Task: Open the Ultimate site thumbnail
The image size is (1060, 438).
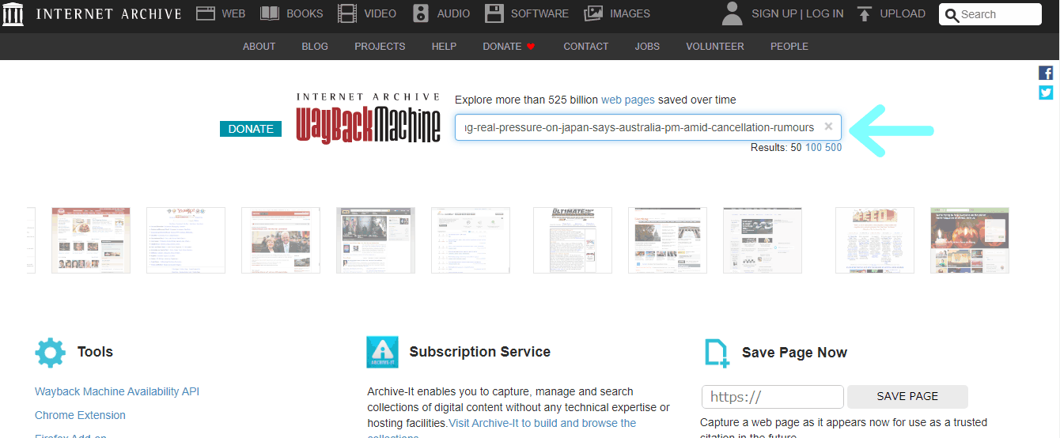Action: (x=573, y=240)
